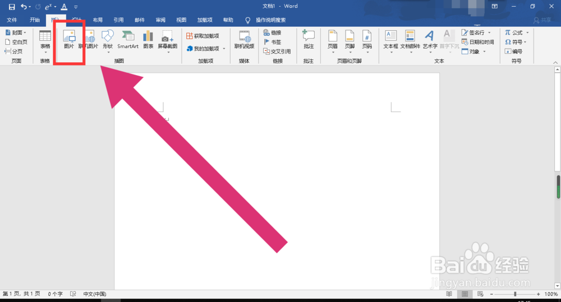The width and height of the screenshot is (561, 302).
Task: Click the zoom out minus button
Action: click(491, 294)
